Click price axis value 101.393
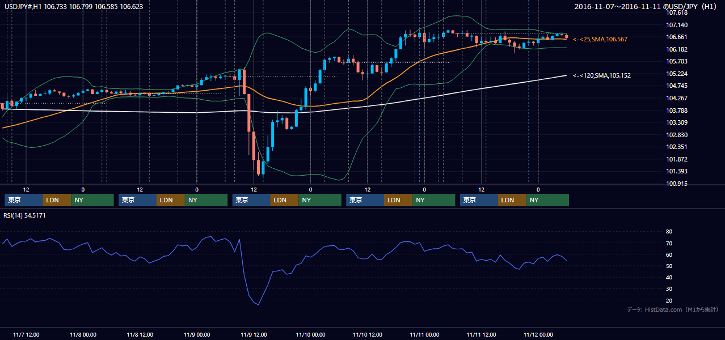Screen dimensions: 725x340 pos(677,171)
